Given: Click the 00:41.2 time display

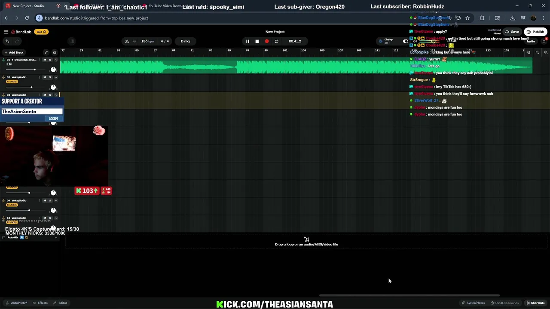Looking at the screenshot, I should click(x=295, y=41).
